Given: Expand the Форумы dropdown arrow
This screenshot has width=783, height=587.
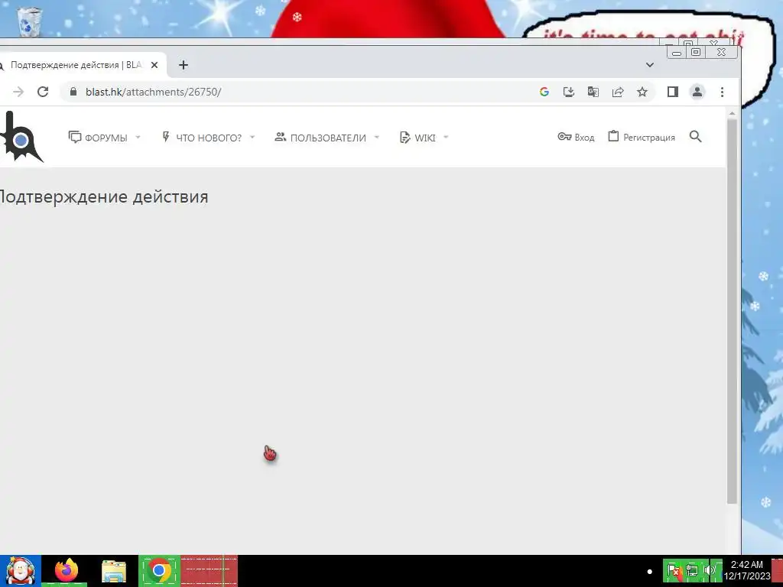Looking at the screenshot, I should pyautogui.click(x=138, y=138).
